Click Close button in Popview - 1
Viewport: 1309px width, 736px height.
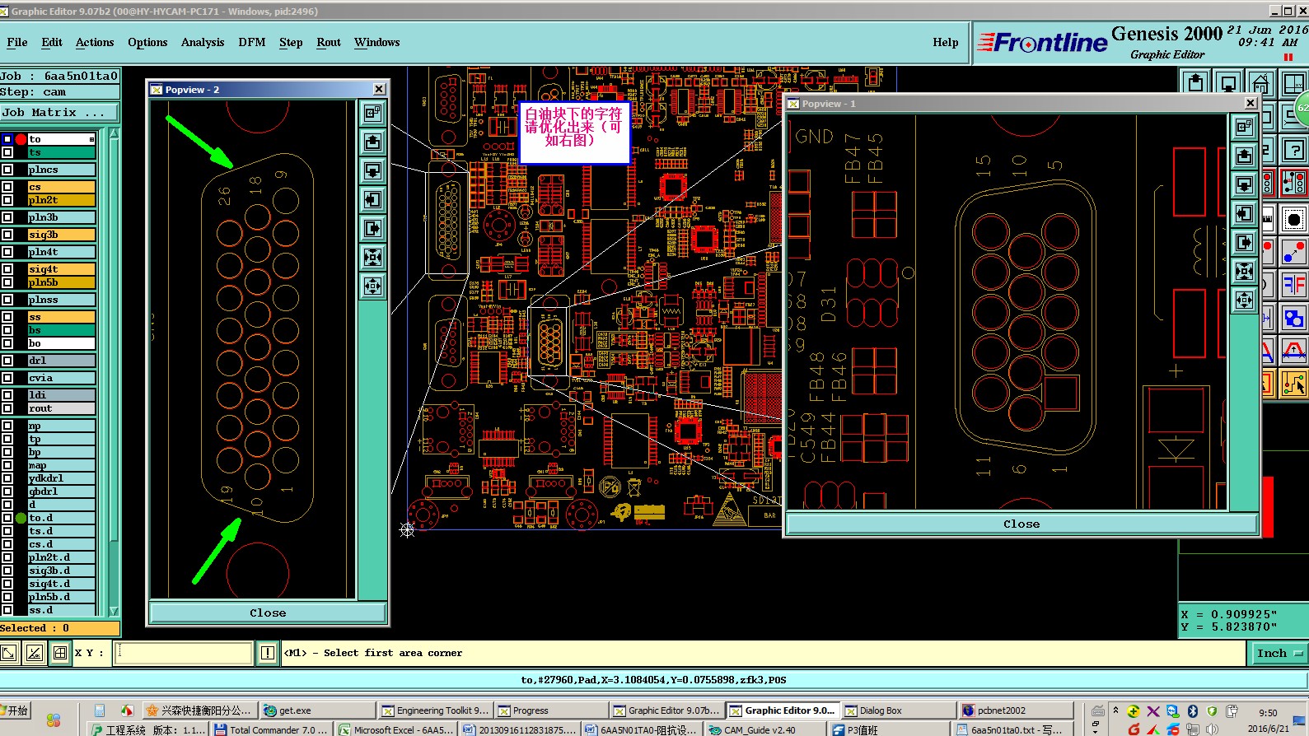(x=1021, y=524)
